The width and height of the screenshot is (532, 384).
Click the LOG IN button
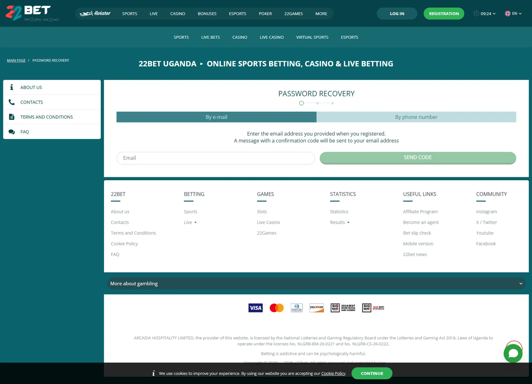click(x=397, y=14)
